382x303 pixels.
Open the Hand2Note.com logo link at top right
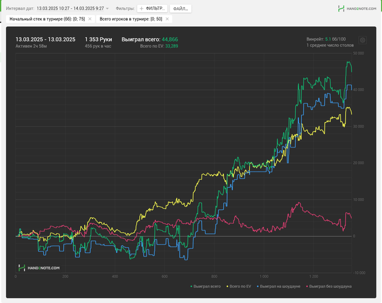(x=357, y=9)
